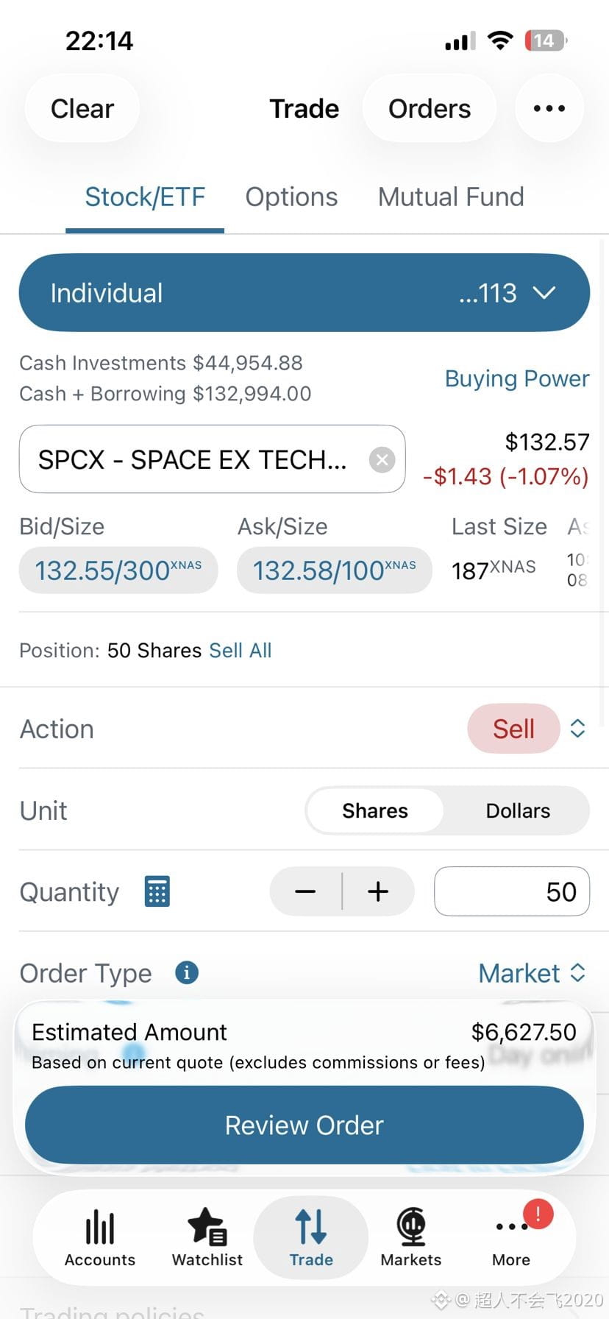This screenshot has height=1319, width=609.
Task: Switch the unit to Dollars
Action: click(x=518, y=810)
